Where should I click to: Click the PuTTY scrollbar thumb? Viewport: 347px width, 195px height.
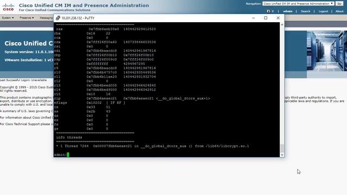tap(282, 148)
